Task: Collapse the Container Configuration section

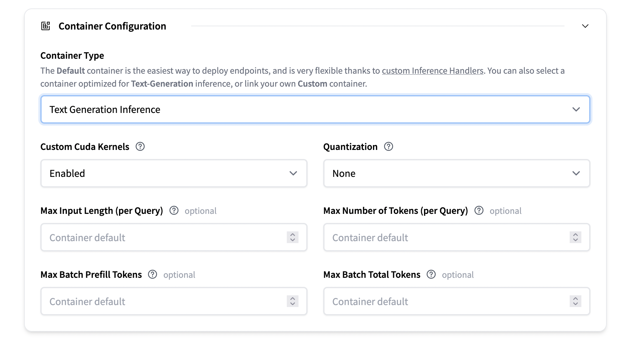Action: 585,26
